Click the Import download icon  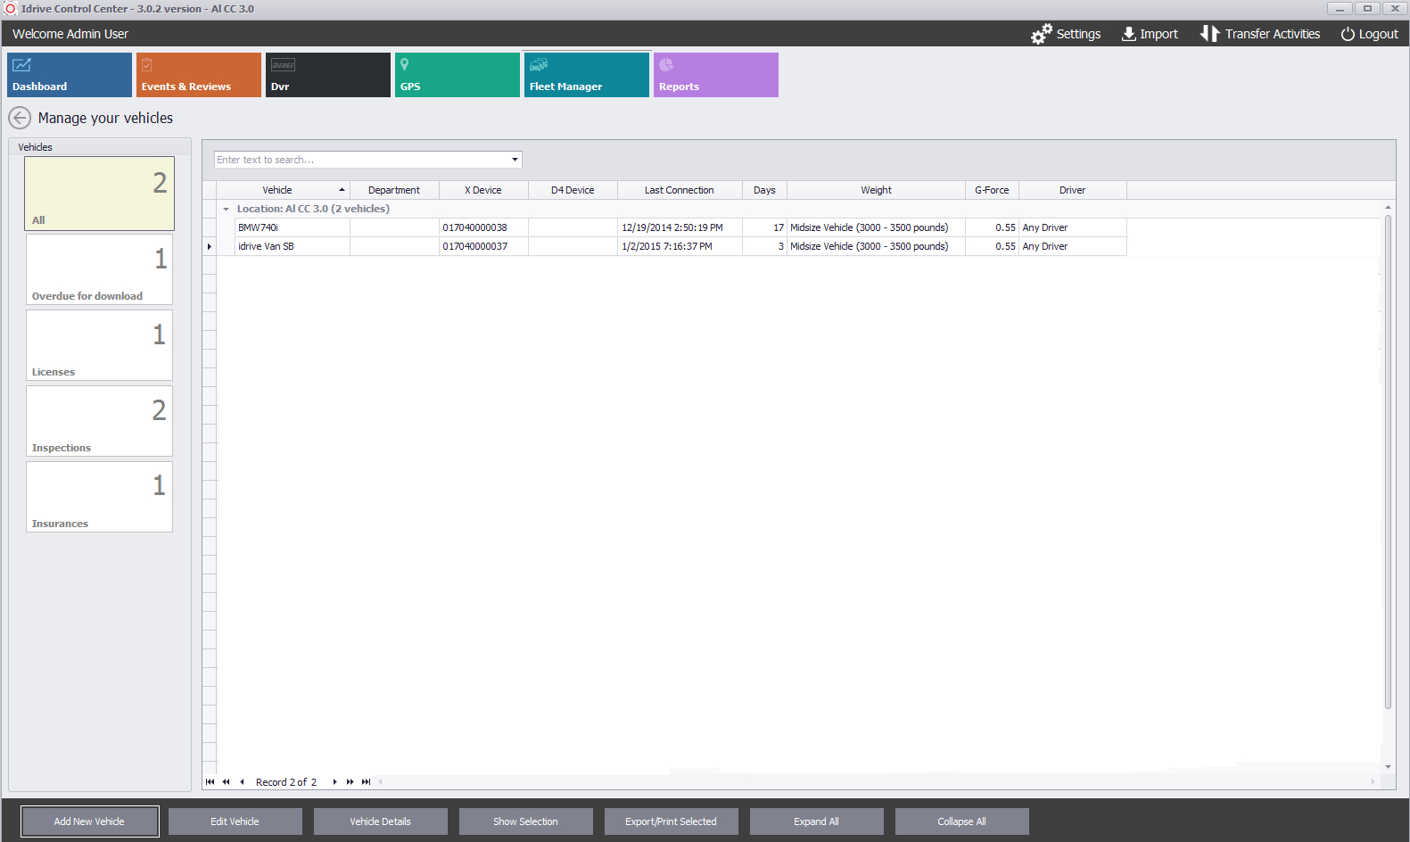pyautogui.click(x=1128, y=34)
